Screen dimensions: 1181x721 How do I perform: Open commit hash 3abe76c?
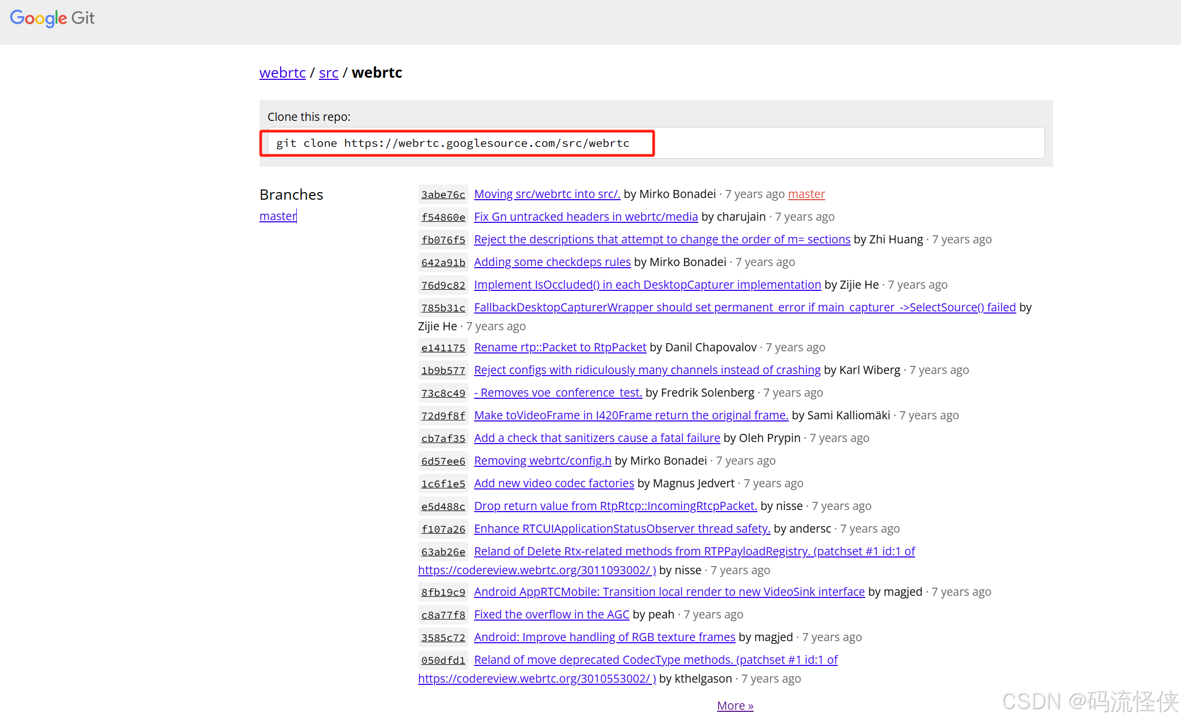443,194
